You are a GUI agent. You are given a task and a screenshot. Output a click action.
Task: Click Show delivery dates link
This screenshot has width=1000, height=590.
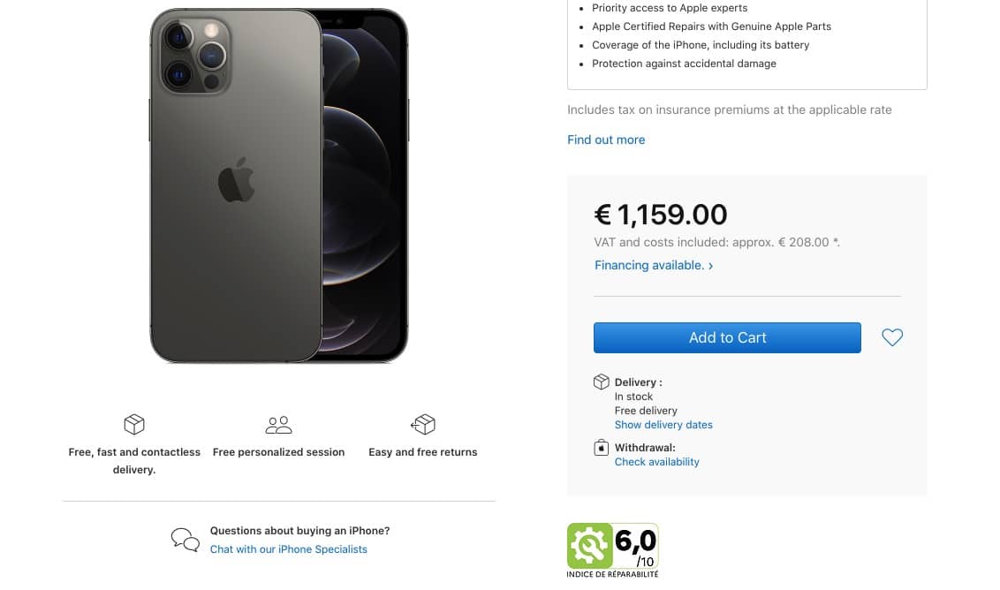[x=663, y=425]
